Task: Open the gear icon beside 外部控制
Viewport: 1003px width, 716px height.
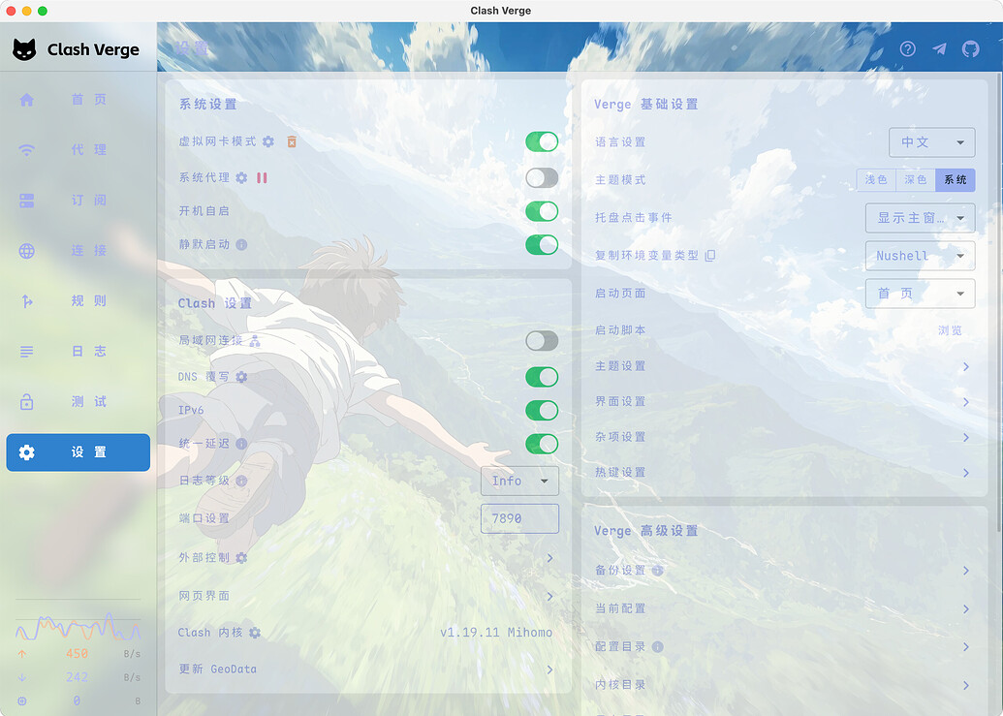Action: coord(241,558)
